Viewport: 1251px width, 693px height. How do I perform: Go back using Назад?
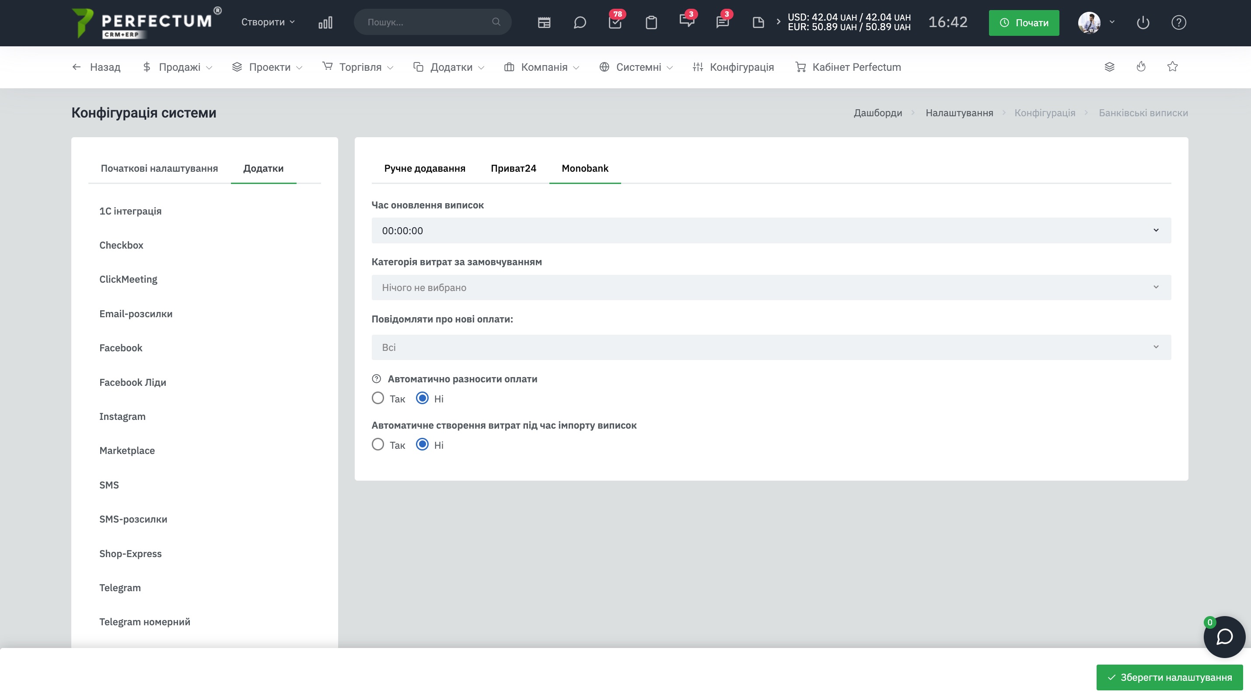tap(96, 67)
